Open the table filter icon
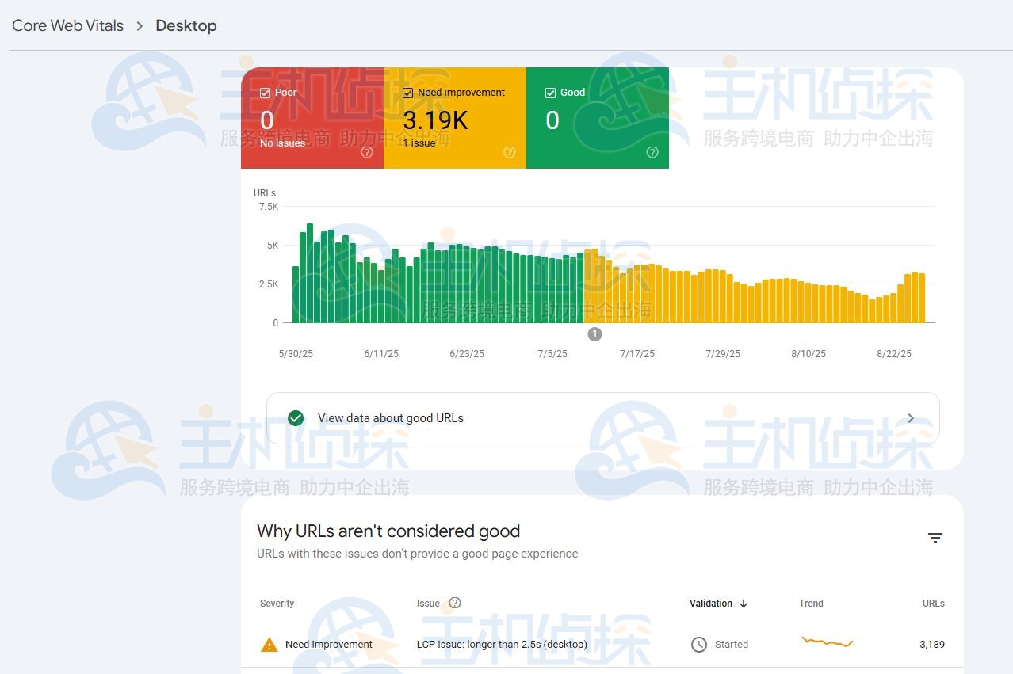Image resolution: width=1013 pixels, height=674 pixels. pos(935,538)
